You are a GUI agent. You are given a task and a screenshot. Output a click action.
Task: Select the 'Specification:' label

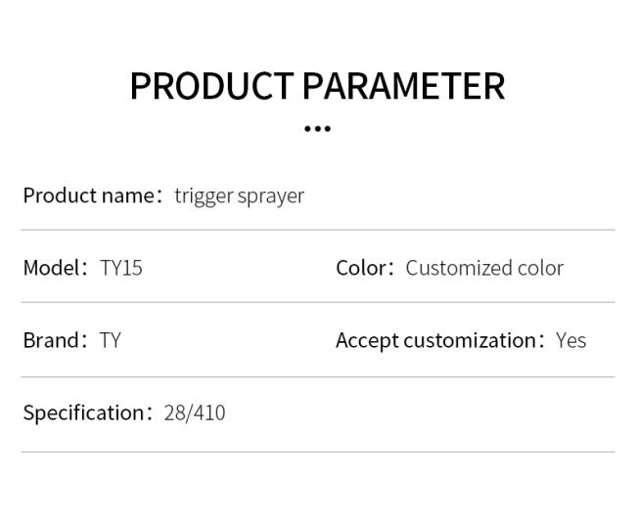tap(88, 412)
